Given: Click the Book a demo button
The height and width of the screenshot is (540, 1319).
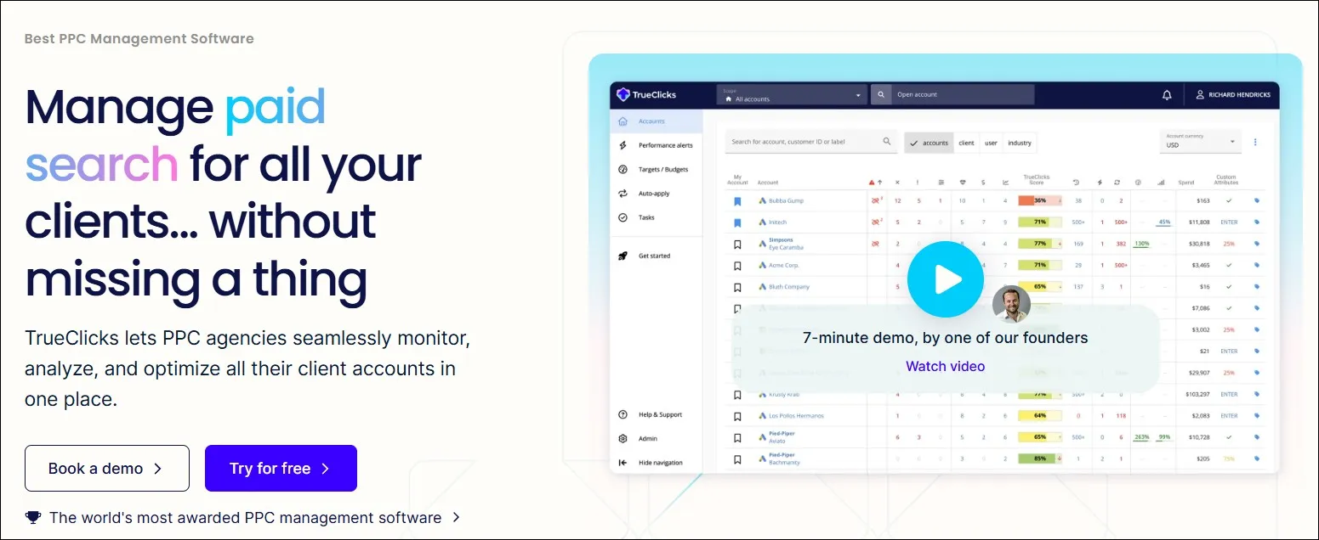Looking at the screenshot, I should click(x=107, y=468).
